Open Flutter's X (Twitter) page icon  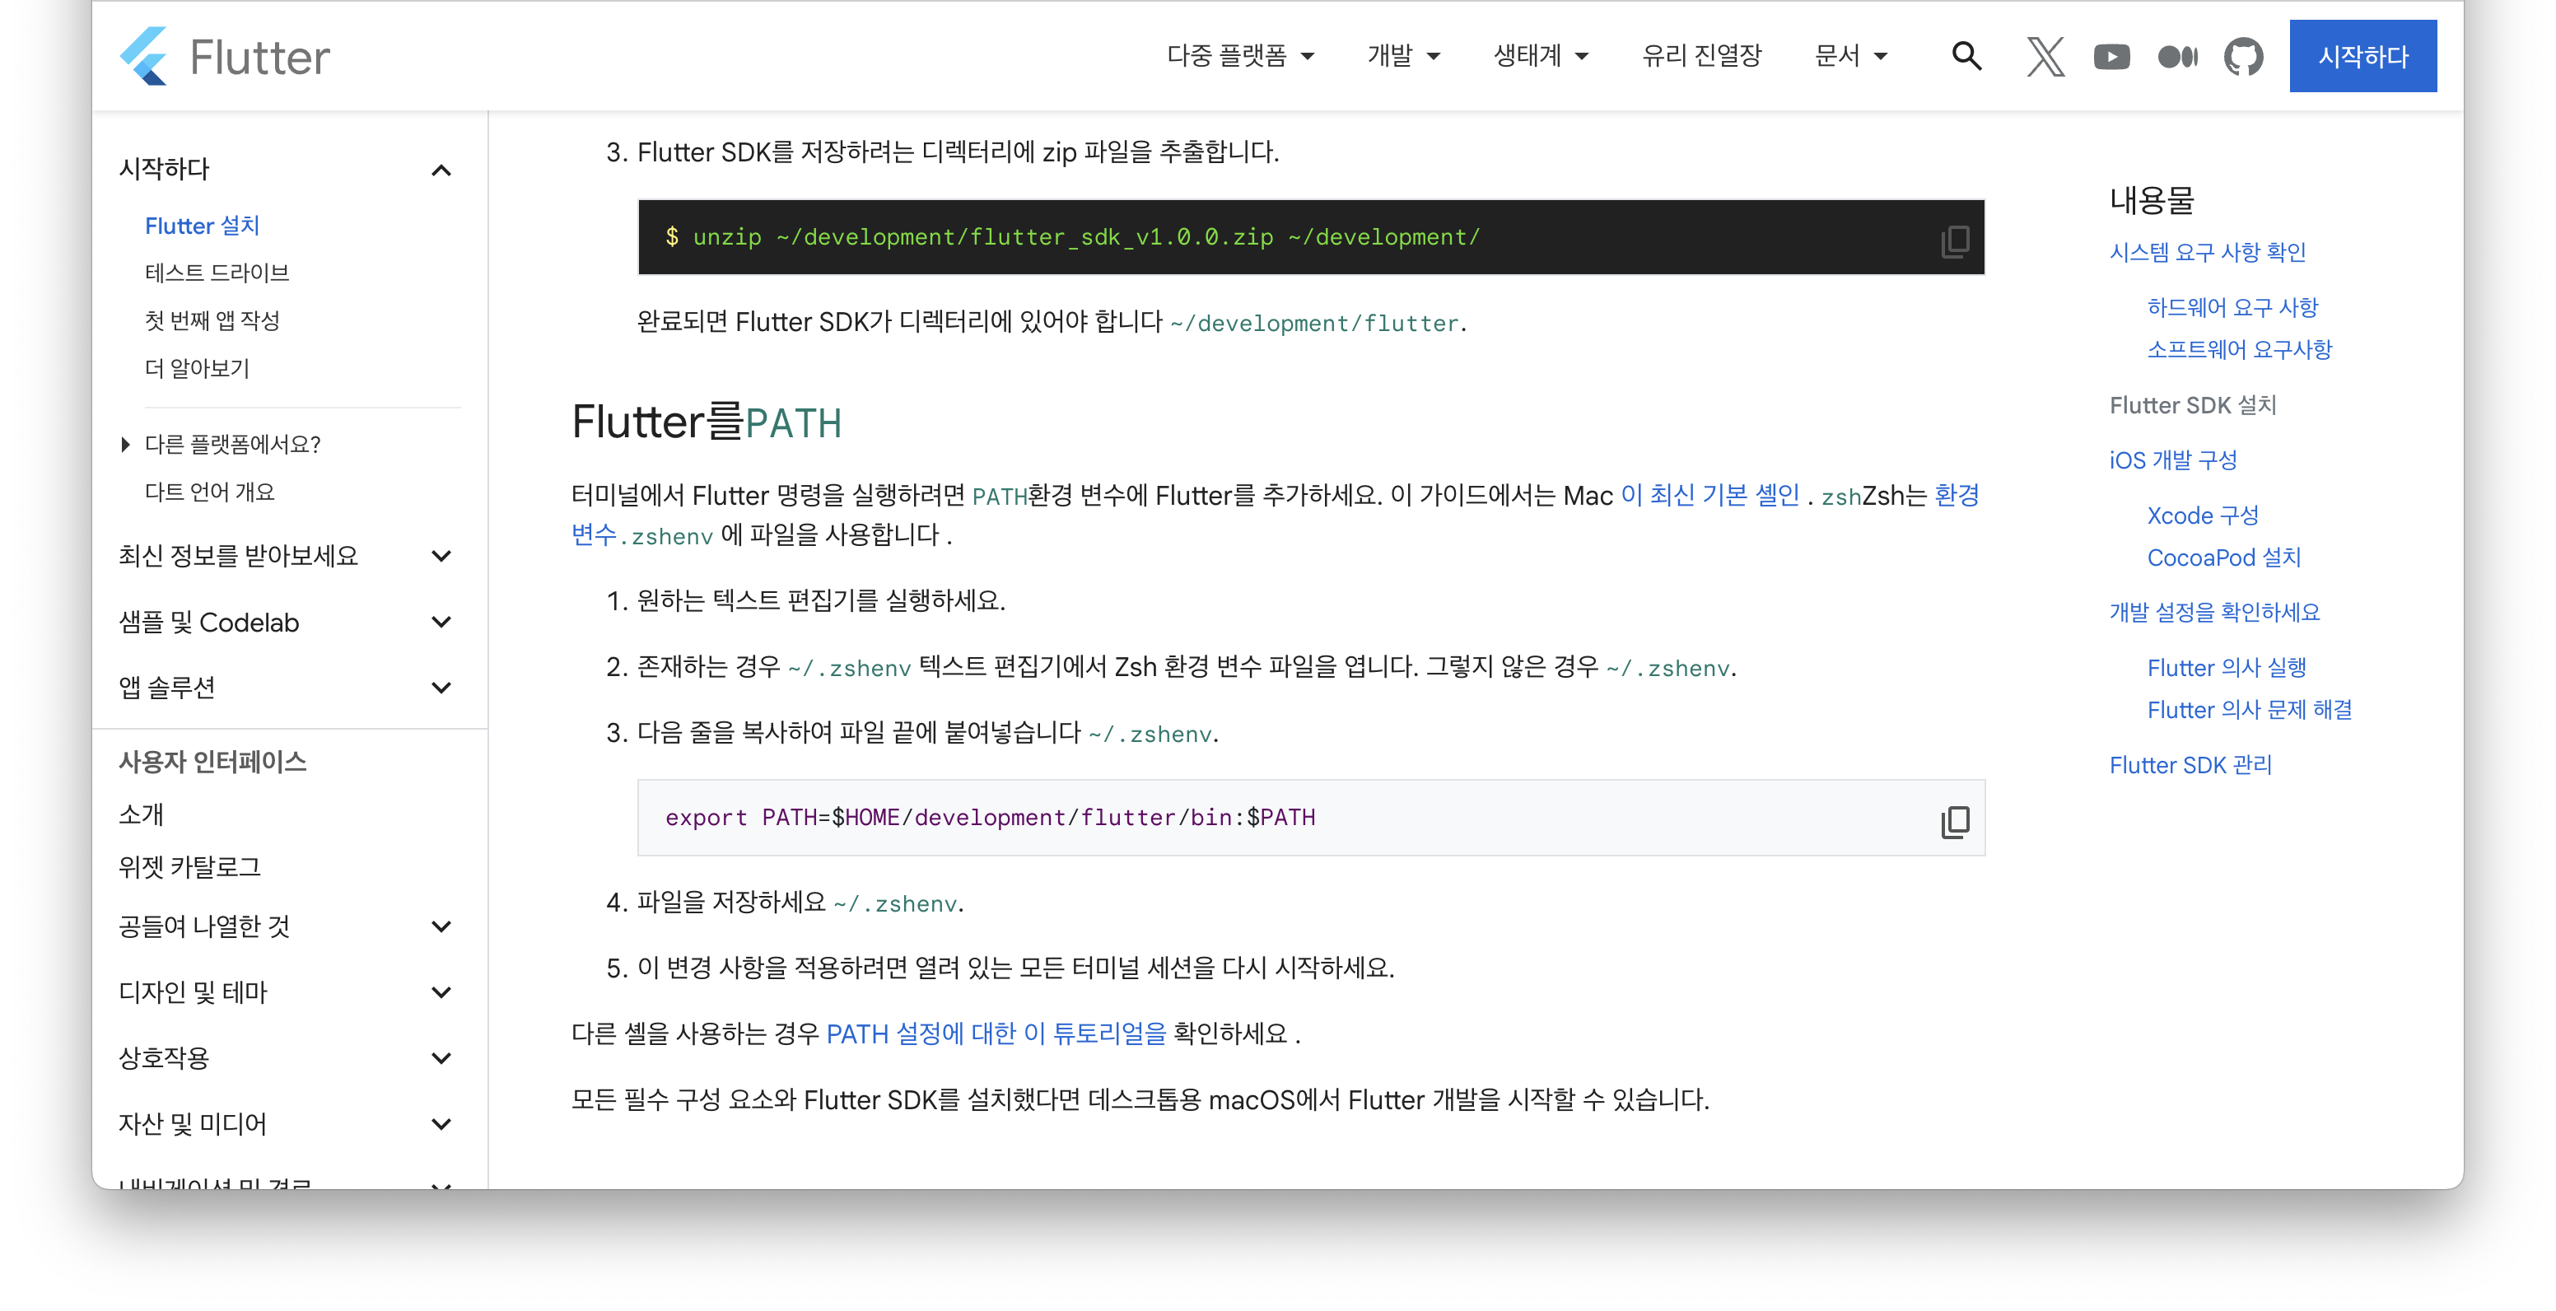(2045, 57)
